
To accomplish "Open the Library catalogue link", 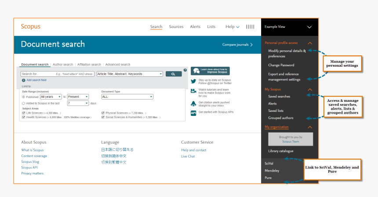I will click(281, 151).
